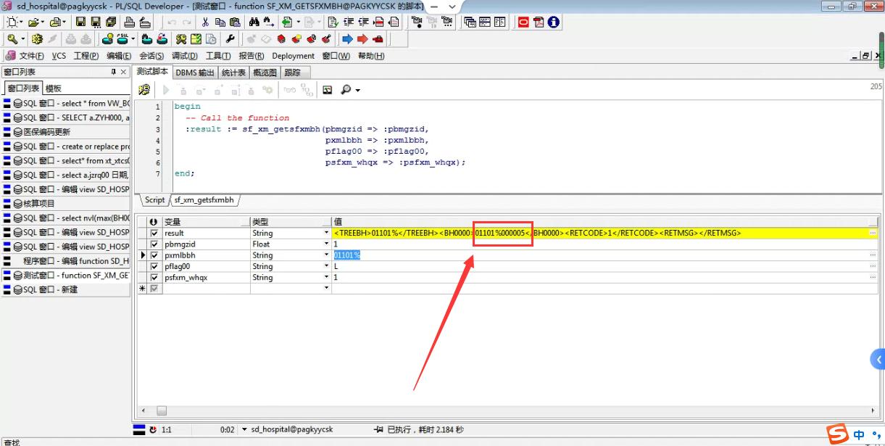Uncheck the result variable checkbox

(x=154, y=234)
